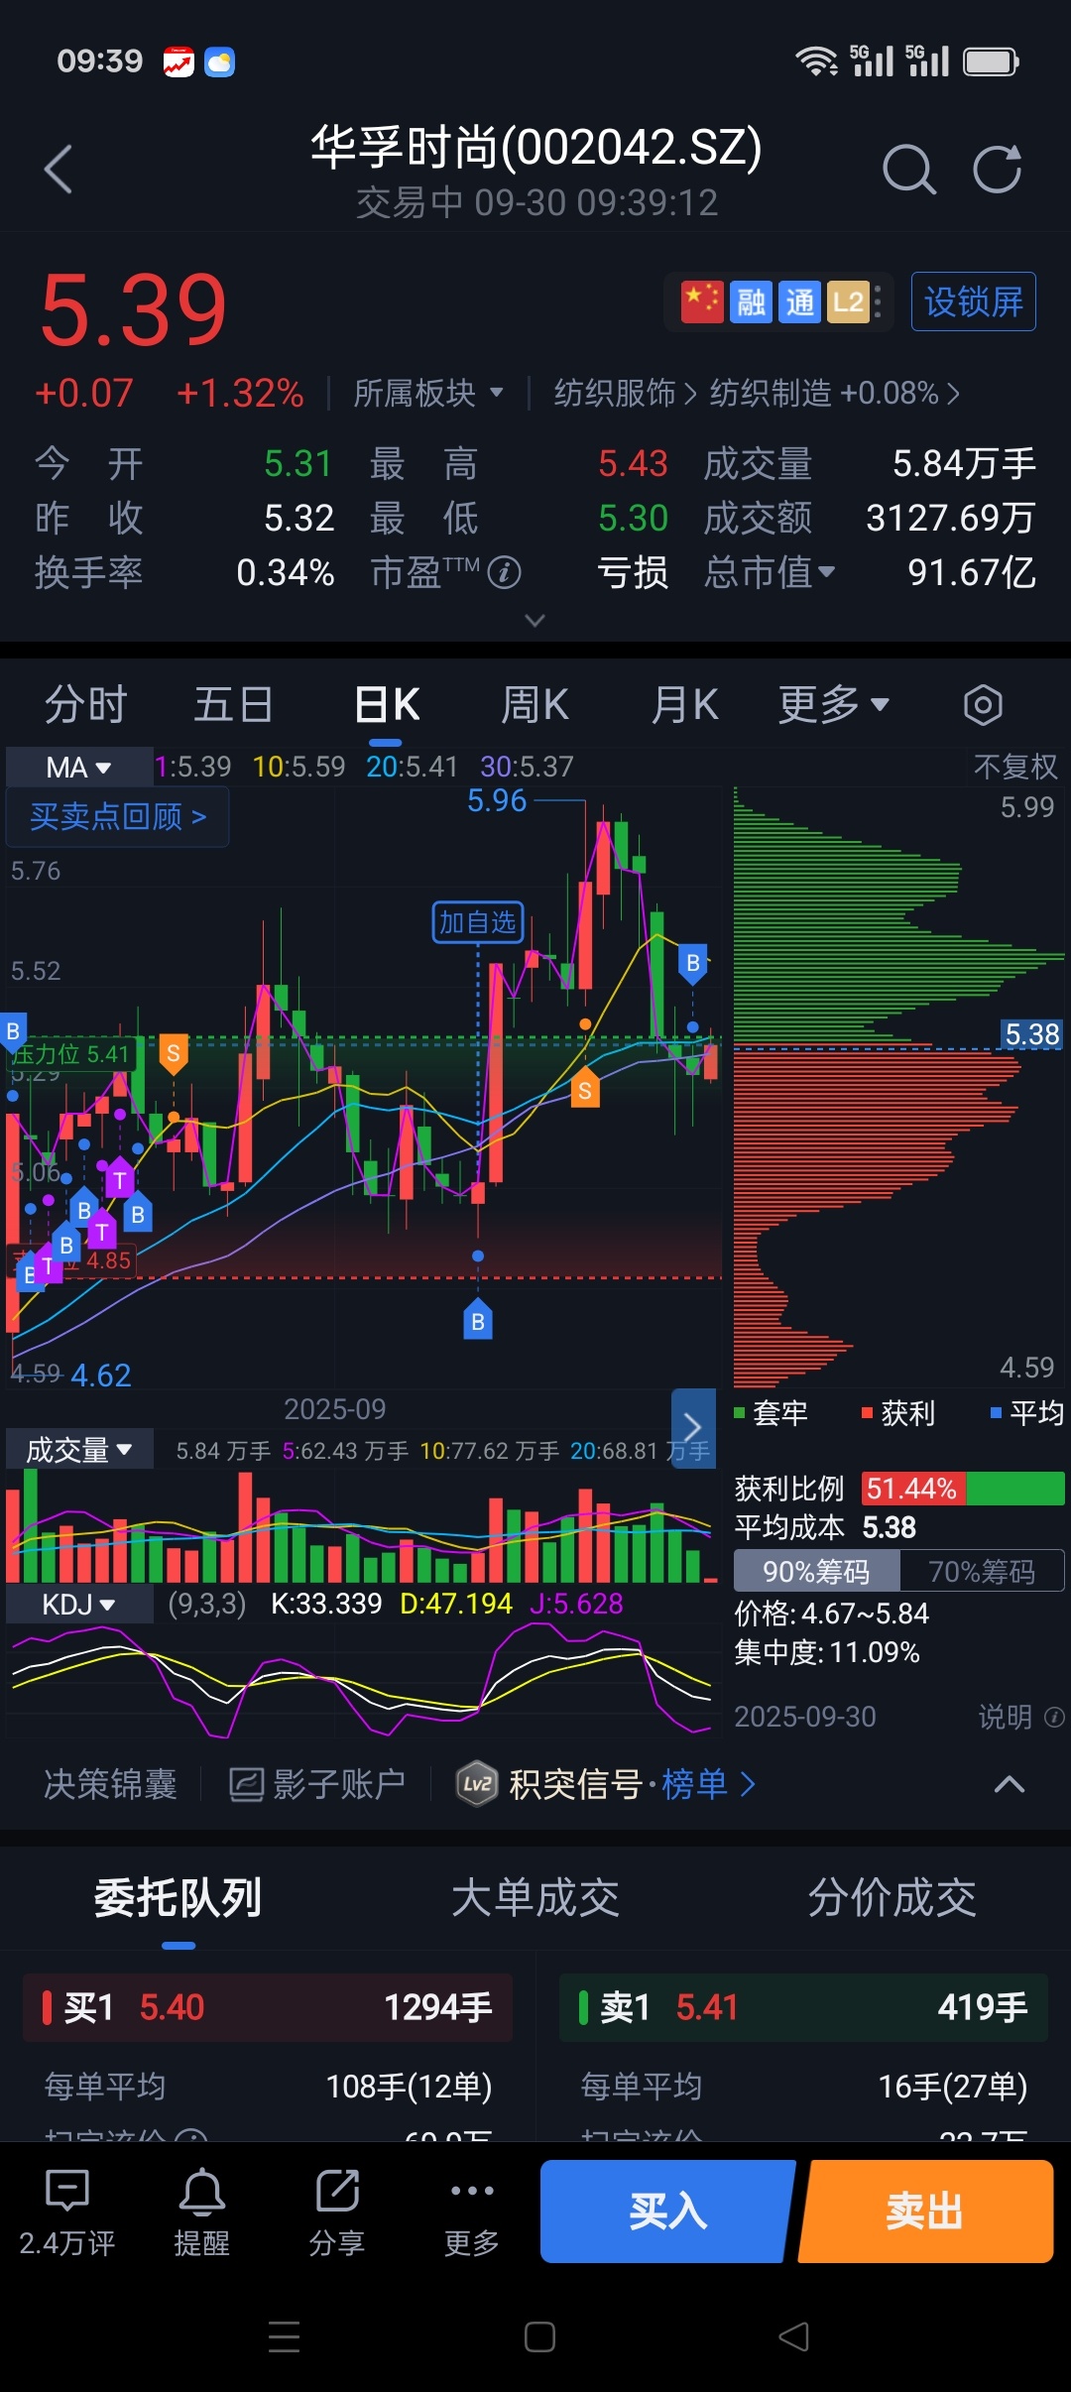1071x2392 pixels.
Task: Tap the 5.38 average cost marker
Action: 1032,1034
